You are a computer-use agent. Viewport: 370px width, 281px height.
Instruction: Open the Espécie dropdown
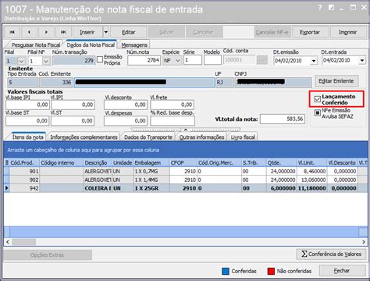tap(178, 61)
